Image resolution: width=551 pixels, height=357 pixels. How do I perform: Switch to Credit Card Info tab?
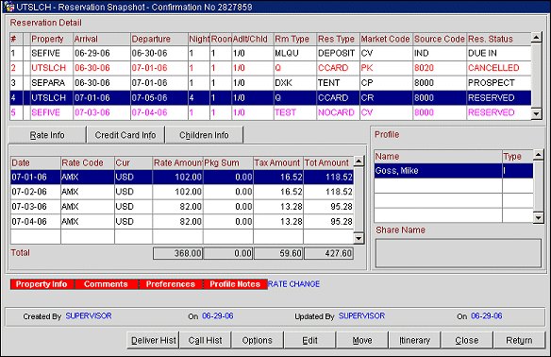125,135
